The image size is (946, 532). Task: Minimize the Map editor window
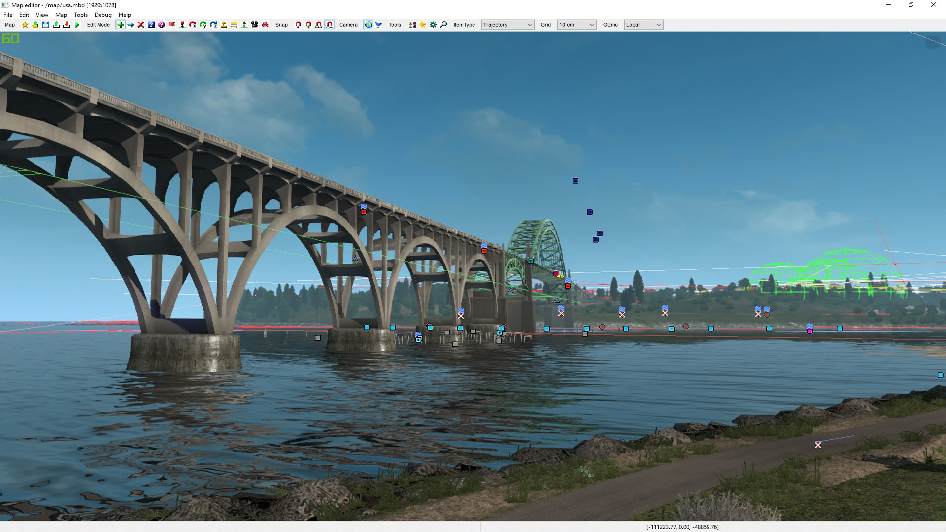coord(889,5)
